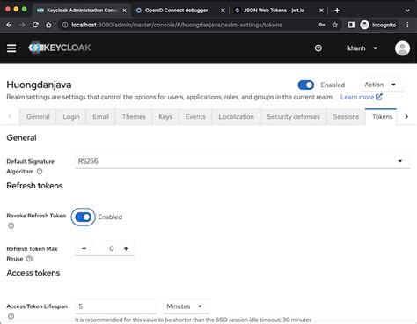Viewport: 417px width, 324px height.
Task: View site information icon in address bar
Action: coord(65,25)
